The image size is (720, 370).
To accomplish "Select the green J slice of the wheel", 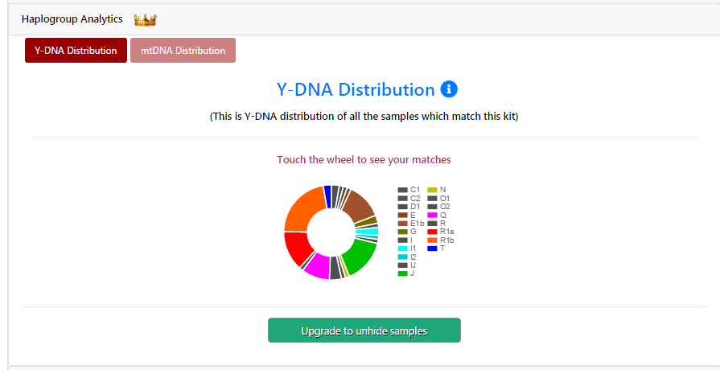I will (360, 256).
